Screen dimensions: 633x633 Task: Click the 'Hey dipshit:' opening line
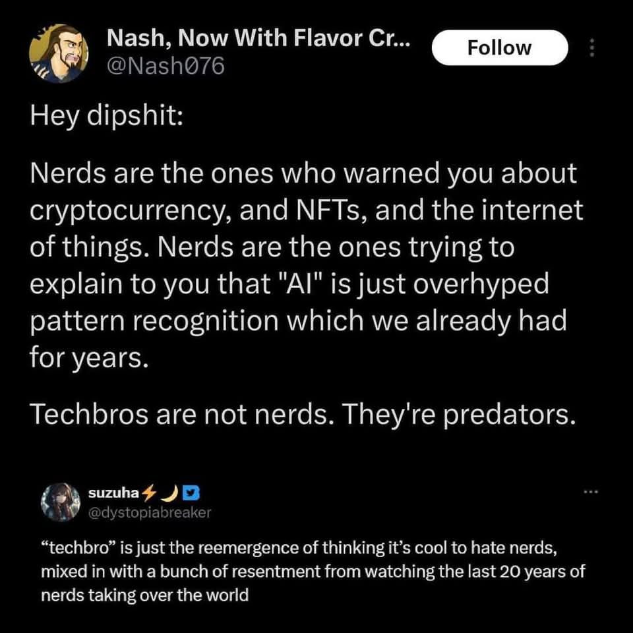tap(107, 116)
